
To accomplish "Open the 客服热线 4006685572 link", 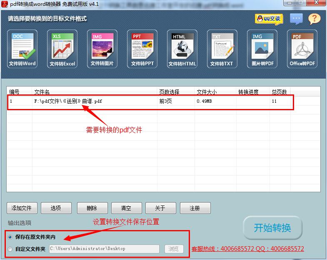I will pyautogui.click(x=248, y=249).
